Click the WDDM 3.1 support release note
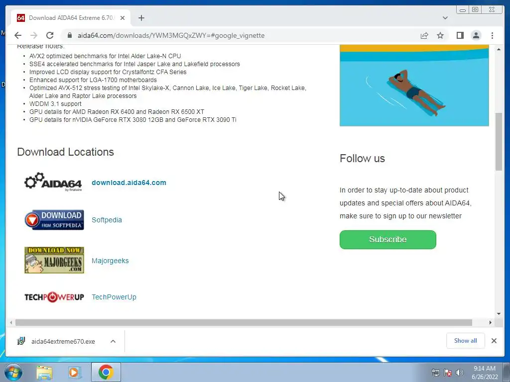Screen dimensions: 510x382 [55, 104]
